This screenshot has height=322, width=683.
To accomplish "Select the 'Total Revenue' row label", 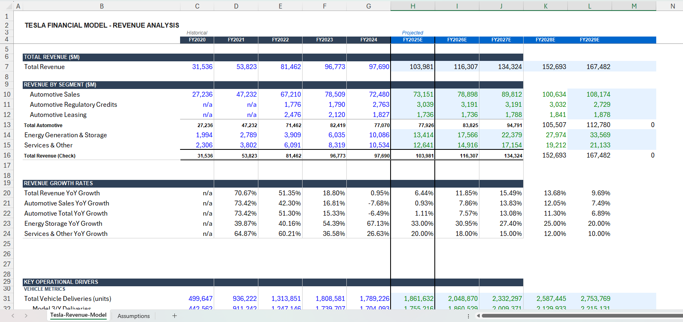I will [44, 67].
